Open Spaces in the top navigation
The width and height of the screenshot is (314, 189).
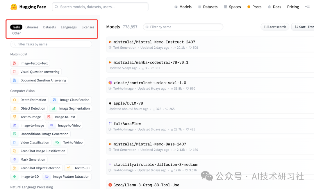click(232, 7)
